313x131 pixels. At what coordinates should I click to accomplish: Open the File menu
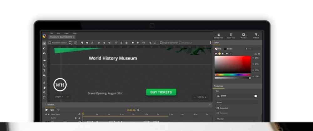click(x=51, y=33)
